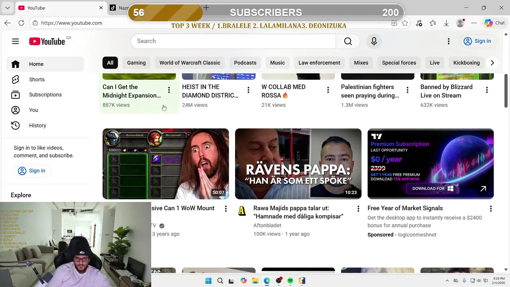
Task: Open Spotify from the taskbar
Action: pyautogui.click(x=290, y=281)
